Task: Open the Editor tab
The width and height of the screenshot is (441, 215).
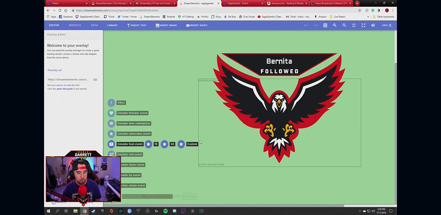Action: click(x=54, y=25)
